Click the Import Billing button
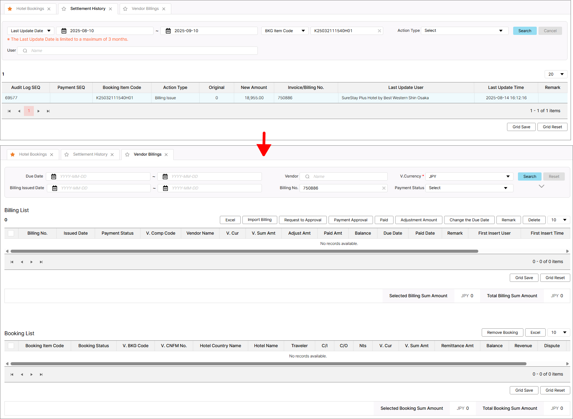The height and width of the screenshot is (419, 573). point(259,220)
